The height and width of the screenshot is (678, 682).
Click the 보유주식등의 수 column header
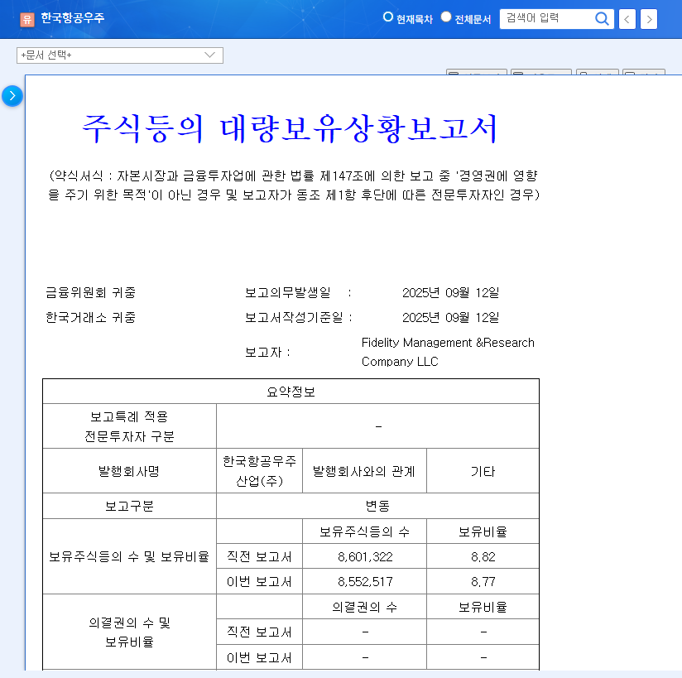(364, 531)
